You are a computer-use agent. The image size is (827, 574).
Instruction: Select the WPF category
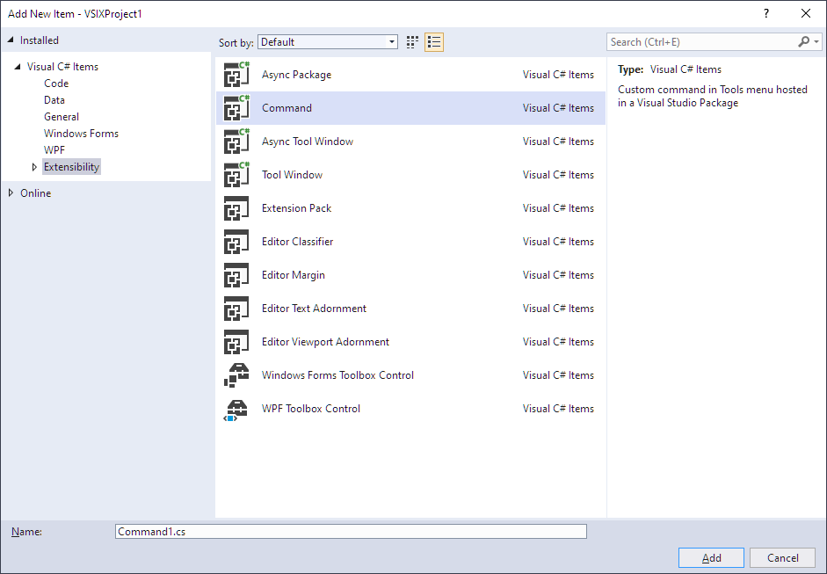pyautogui.click(x=54, y=150)
